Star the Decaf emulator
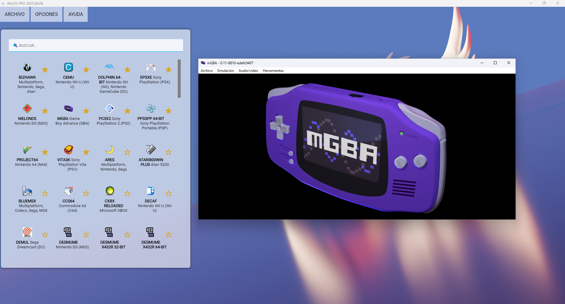565x304 pixels. point(168,193)
